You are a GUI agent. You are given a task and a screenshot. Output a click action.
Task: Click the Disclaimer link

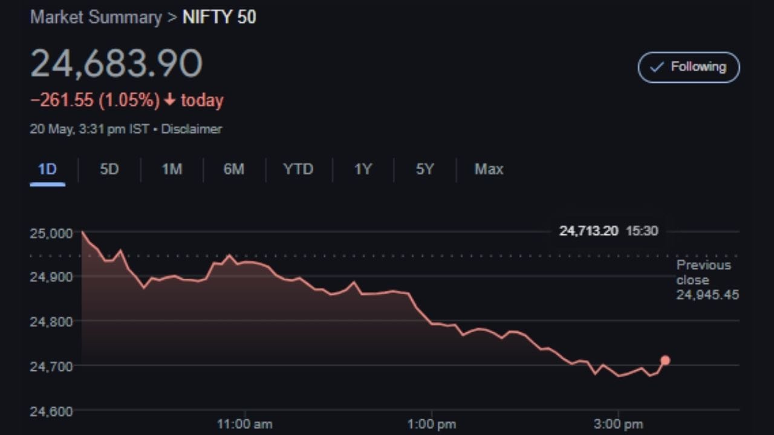(191, 129)
